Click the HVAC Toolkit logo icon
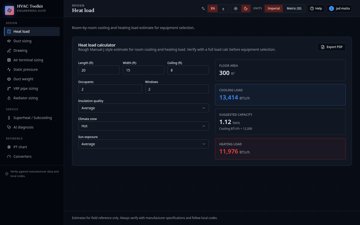Image resolution: width=360 pixels, height=225 pixels. coord(9,10)
